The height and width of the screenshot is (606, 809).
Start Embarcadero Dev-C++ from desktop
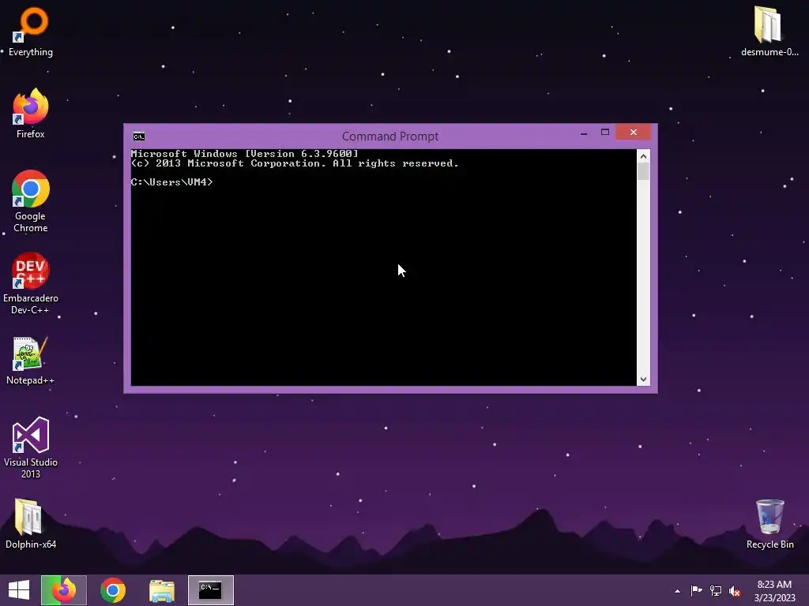click(x=31, y=283)
